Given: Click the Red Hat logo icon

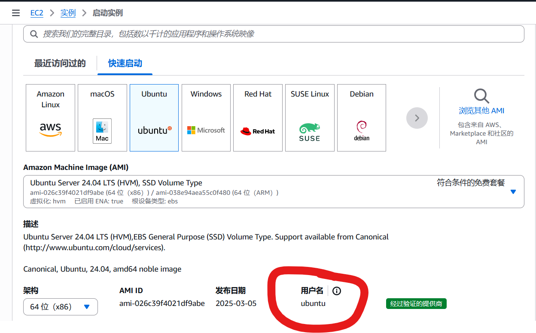Looking at the screenshot, I should click(x=258, y=131).
